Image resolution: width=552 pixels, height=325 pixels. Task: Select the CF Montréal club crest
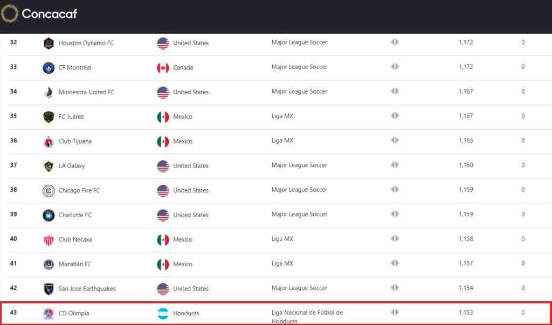[x=49, y=67]
